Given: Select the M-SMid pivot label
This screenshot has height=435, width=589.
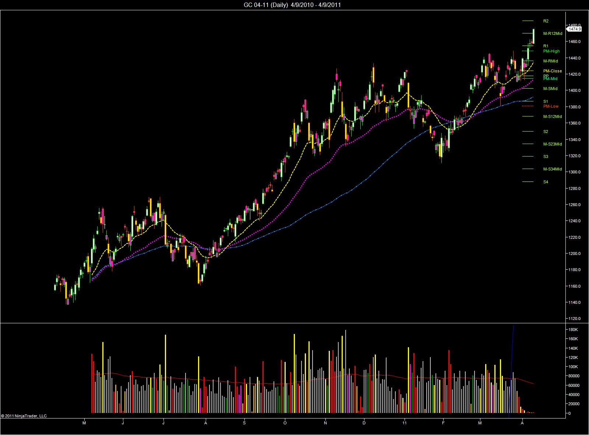Looking at the screenshot, I should click(550, 89).
